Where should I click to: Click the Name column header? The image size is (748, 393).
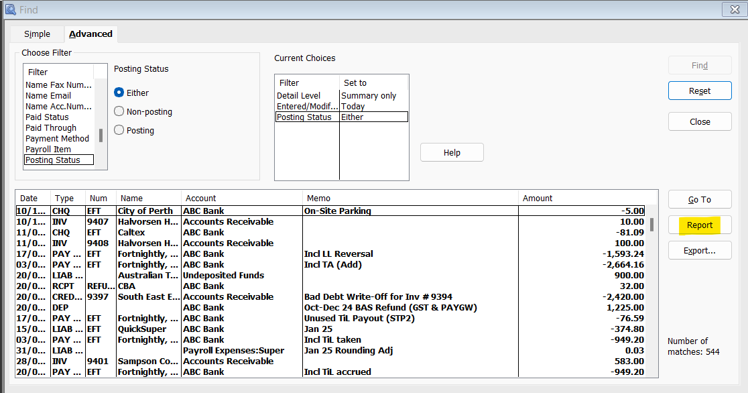pos(149,198)
